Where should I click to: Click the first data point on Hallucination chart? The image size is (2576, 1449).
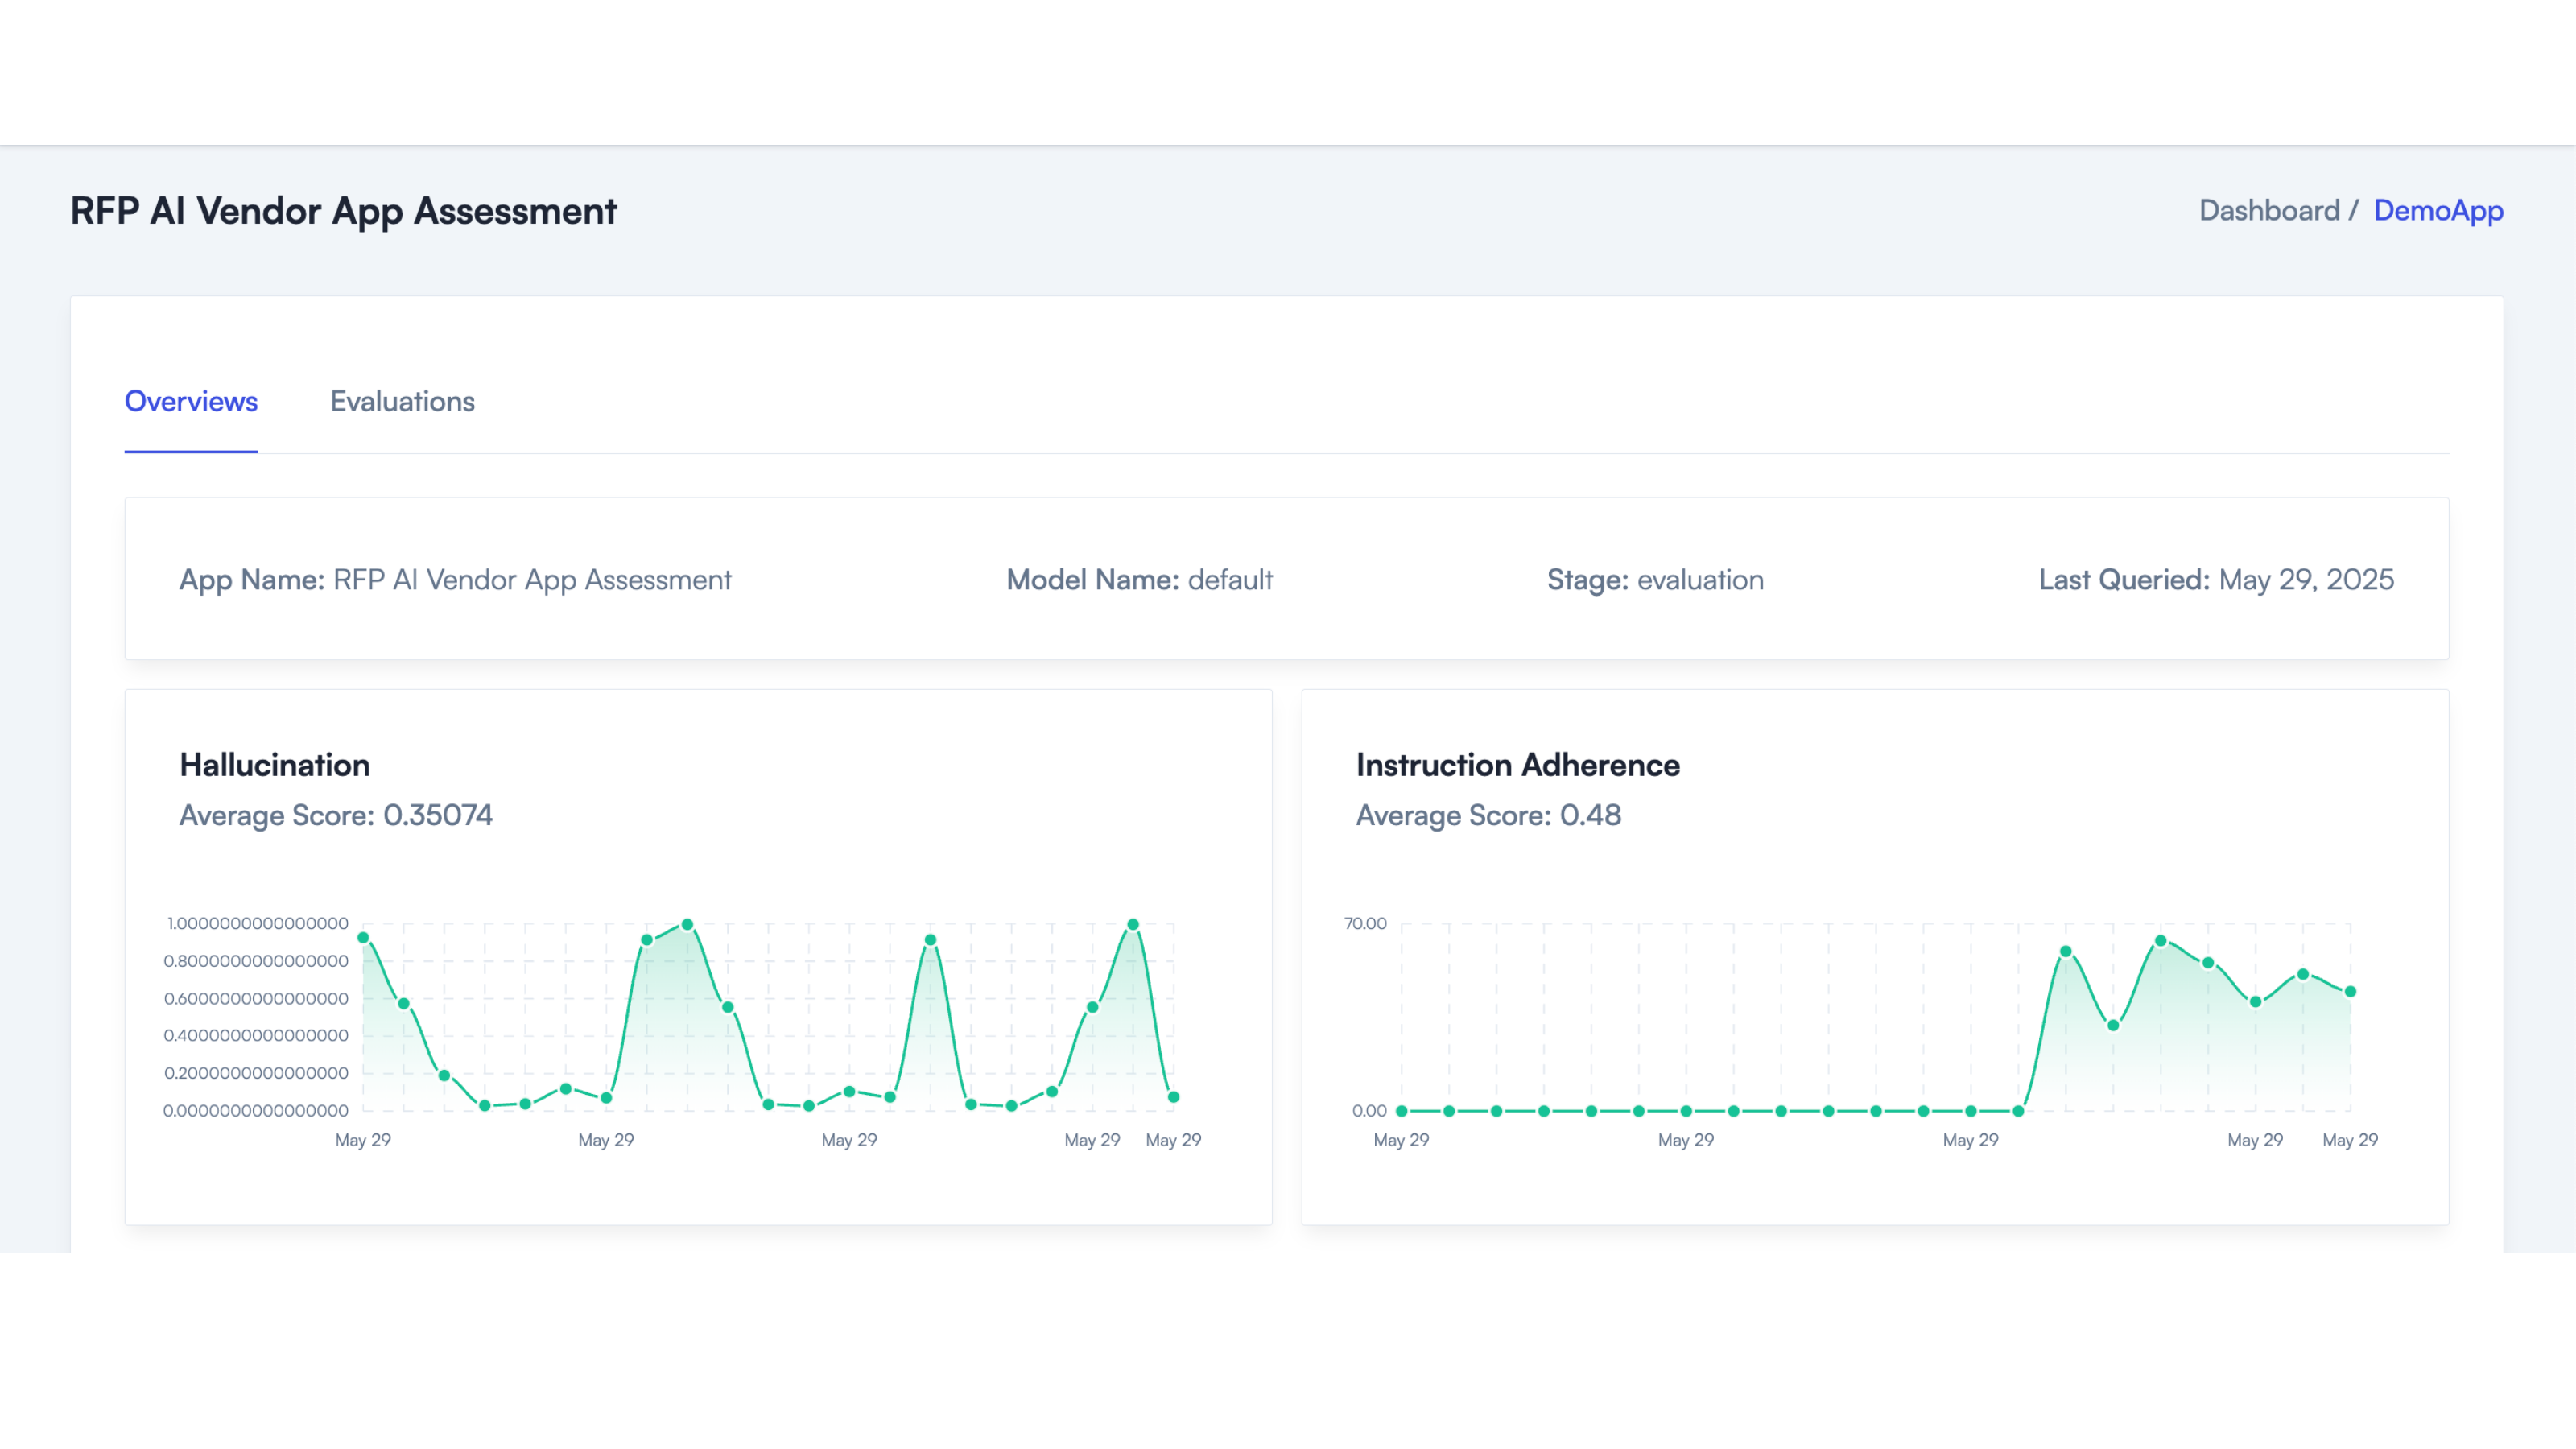[x=363, y=937]
